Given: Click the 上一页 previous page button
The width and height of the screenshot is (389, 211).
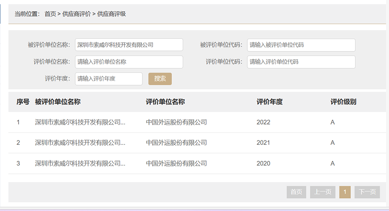Looking at the screenshot, I should 322,192.
